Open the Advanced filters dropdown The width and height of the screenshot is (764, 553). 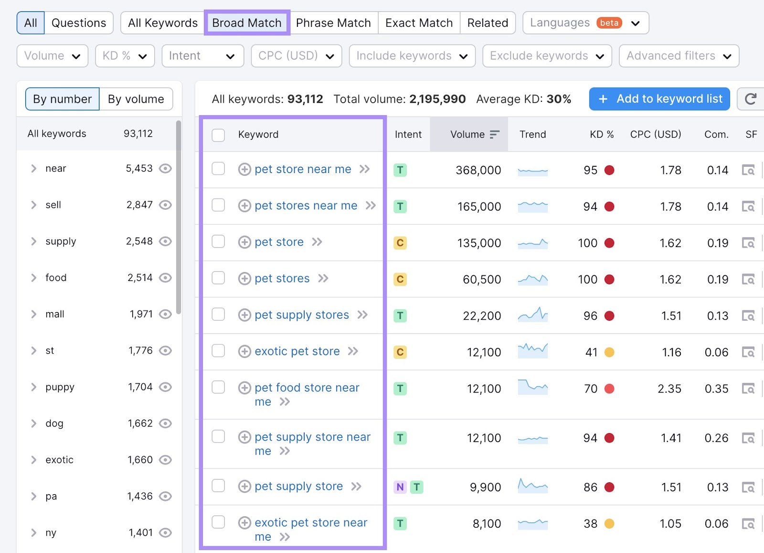click(x=678, y=55)
